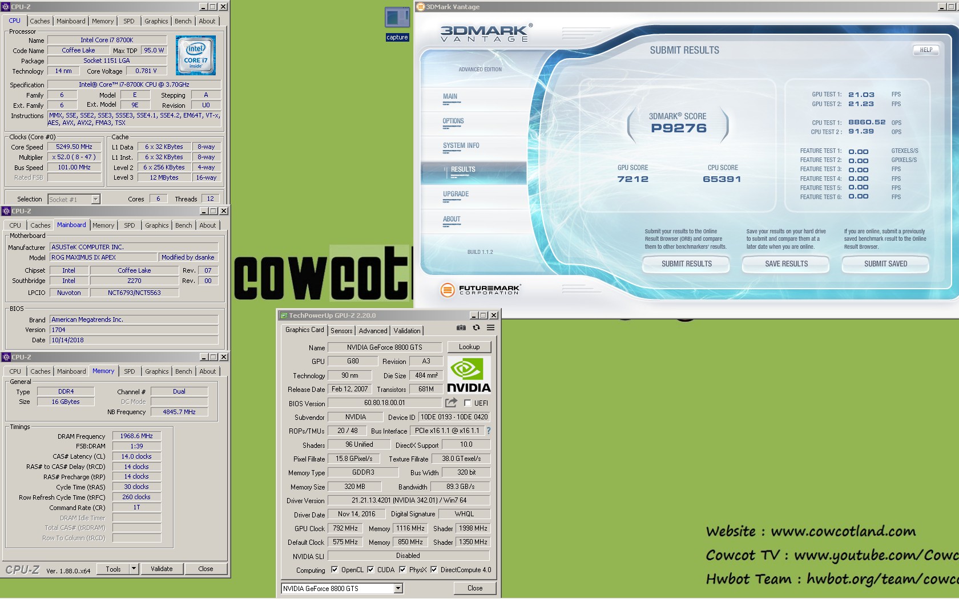Screen dimensions: 959x599
Task: Toggle the CUDA computing checkbox
Action: [x=370, y=569]
